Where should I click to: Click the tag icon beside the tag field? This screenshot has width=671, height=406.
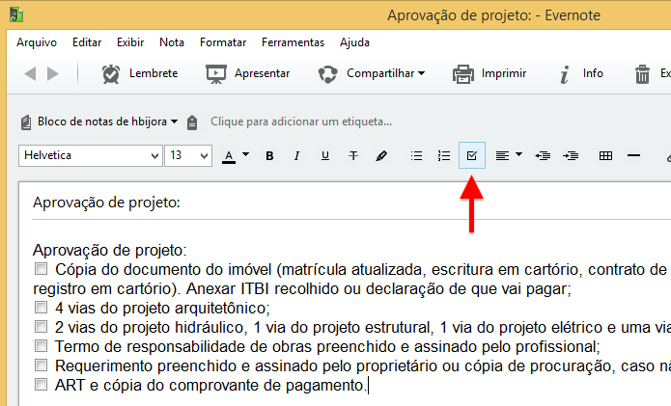(x=192, y=122)
